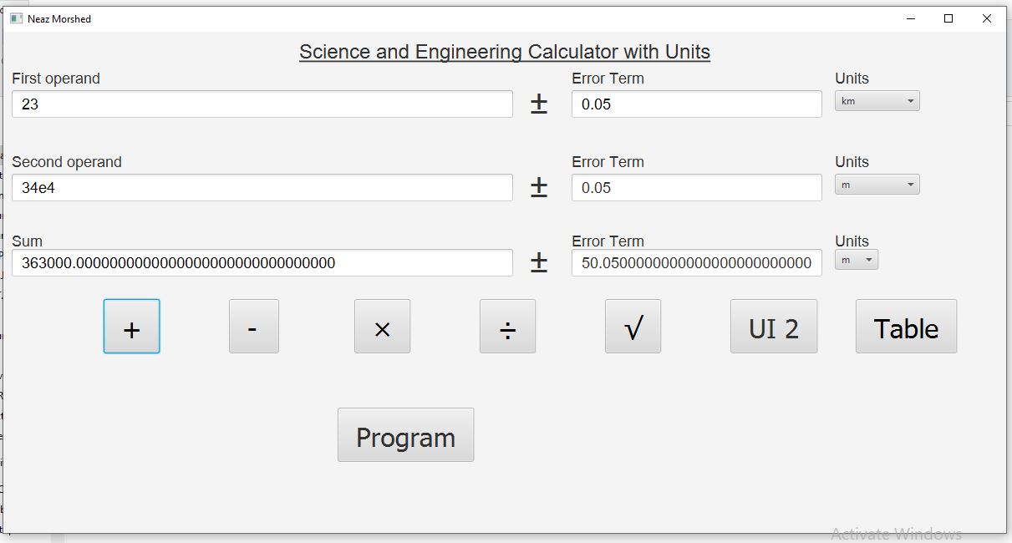Click the Program button
Viewport: 1012px width, 543px height.
[405, 435]
